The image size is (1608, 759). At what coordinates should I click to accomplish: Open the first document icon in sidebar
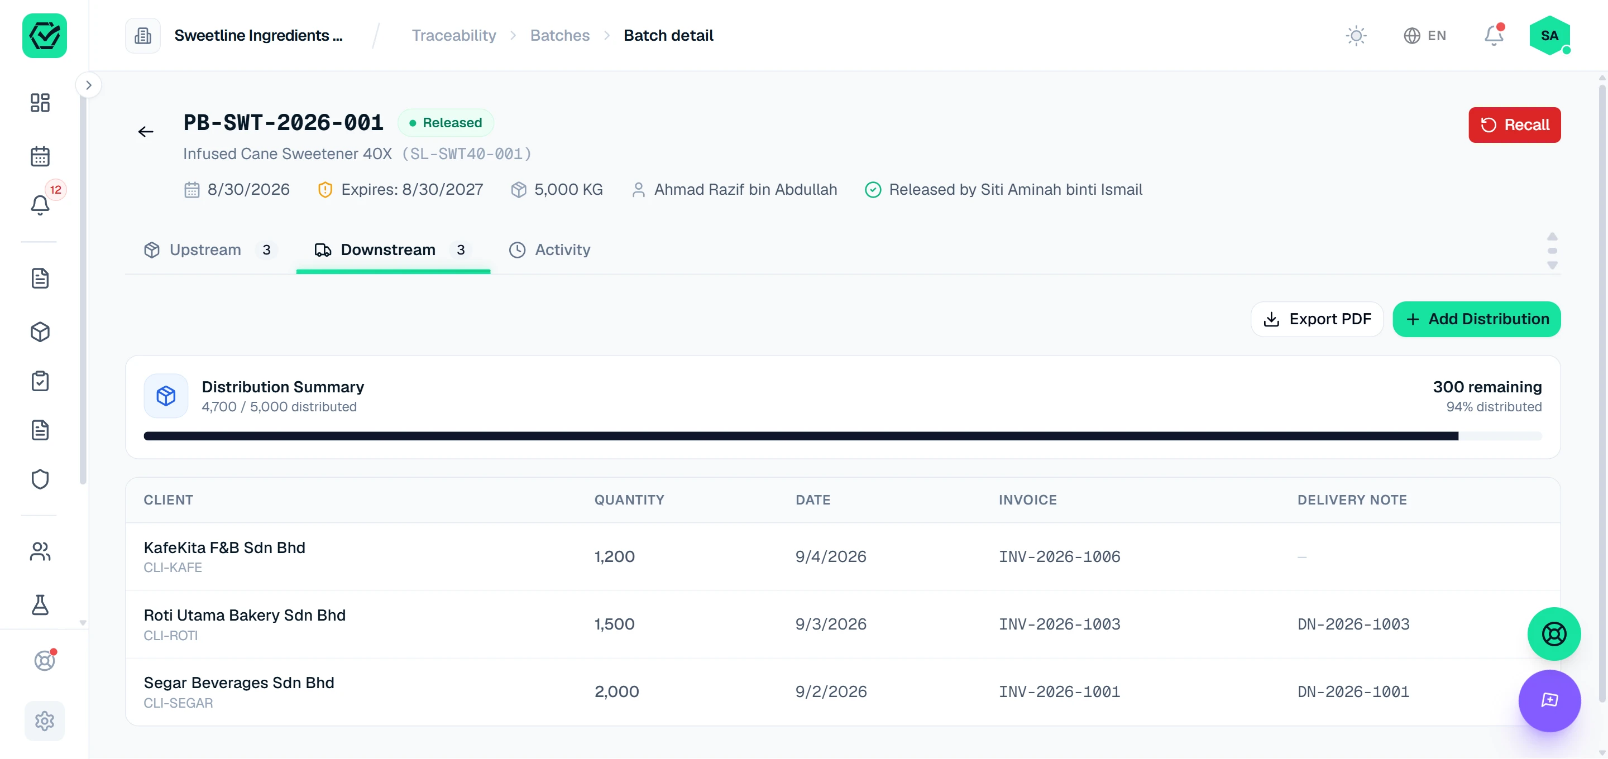click(x=40, y=278)
